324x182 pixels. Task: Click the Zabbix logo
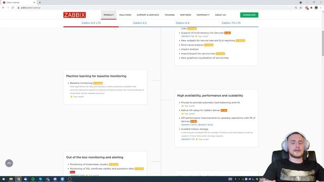point(74,15)
